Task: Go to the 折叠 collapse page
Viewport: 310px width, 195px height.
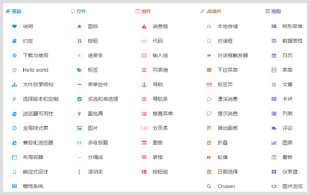Action: [x=223, y=143]
